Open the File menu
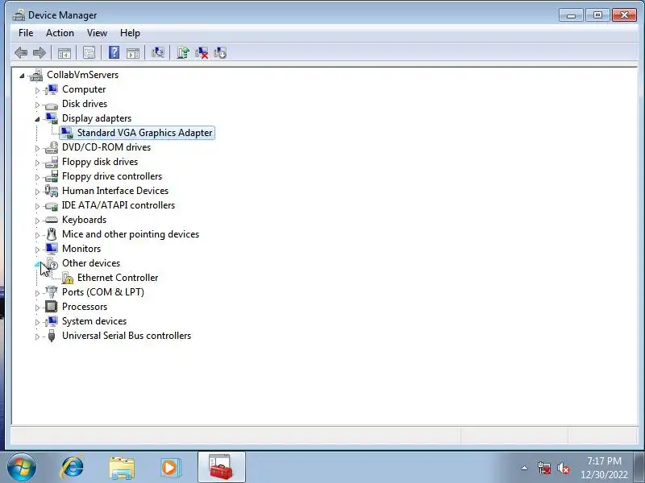 [26, 33]
